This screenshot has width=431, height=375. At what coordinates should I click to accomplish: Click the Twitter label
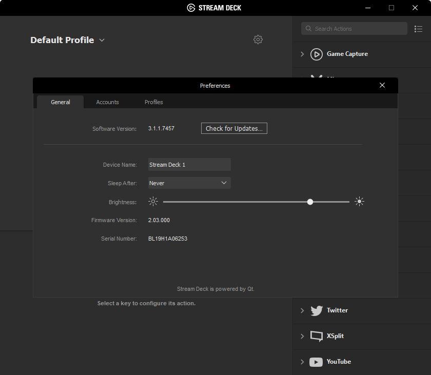pyautogui.click(x=337, y=310)
